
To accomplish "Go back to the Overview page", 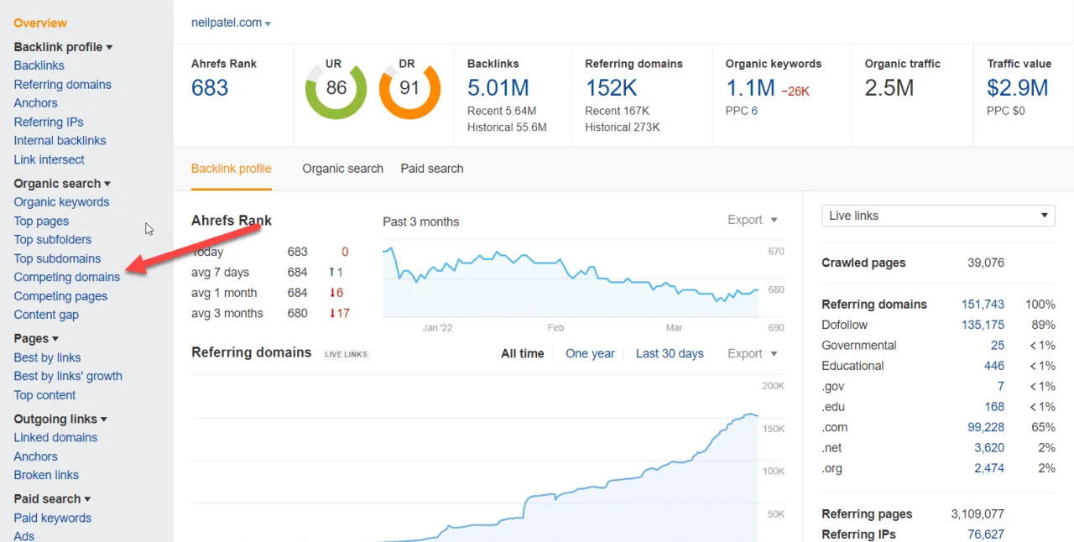I will (40, 23).
